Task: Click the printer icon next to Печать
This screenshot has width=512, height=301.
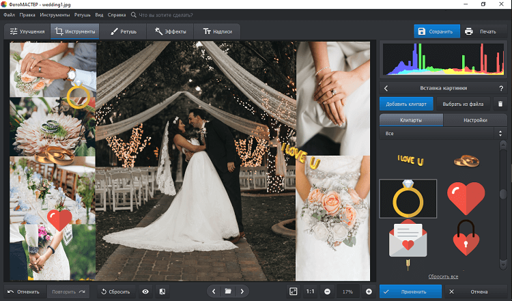Action: pyautogui.click(x=469, y=31)
